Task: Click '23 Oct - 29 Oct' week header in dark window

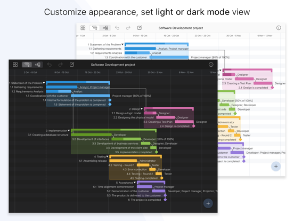Action: pos(124,73)
